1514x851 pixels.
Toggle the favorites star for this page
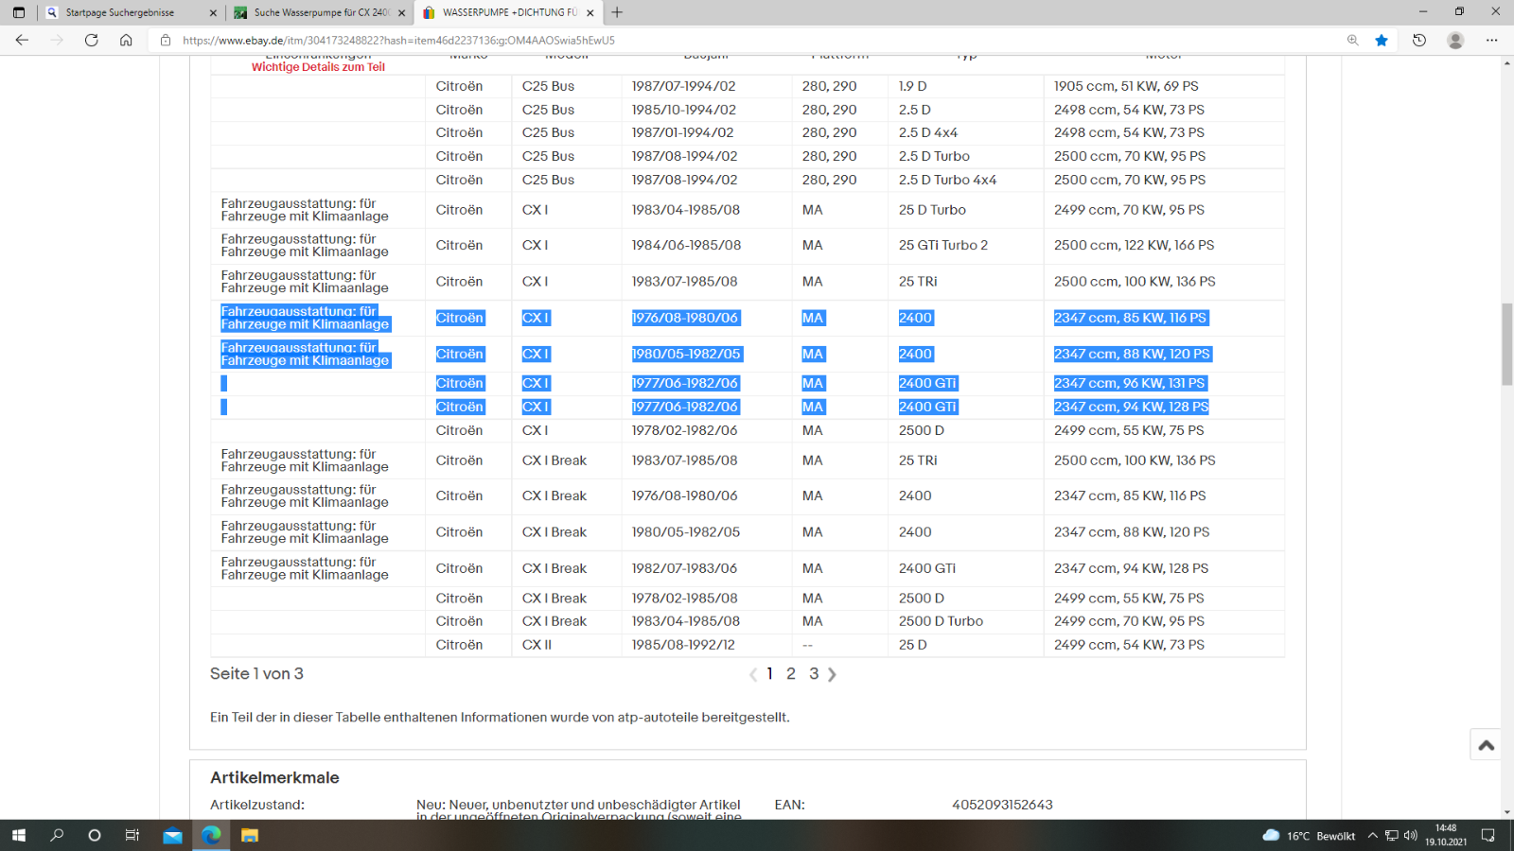click(1382, 40)
